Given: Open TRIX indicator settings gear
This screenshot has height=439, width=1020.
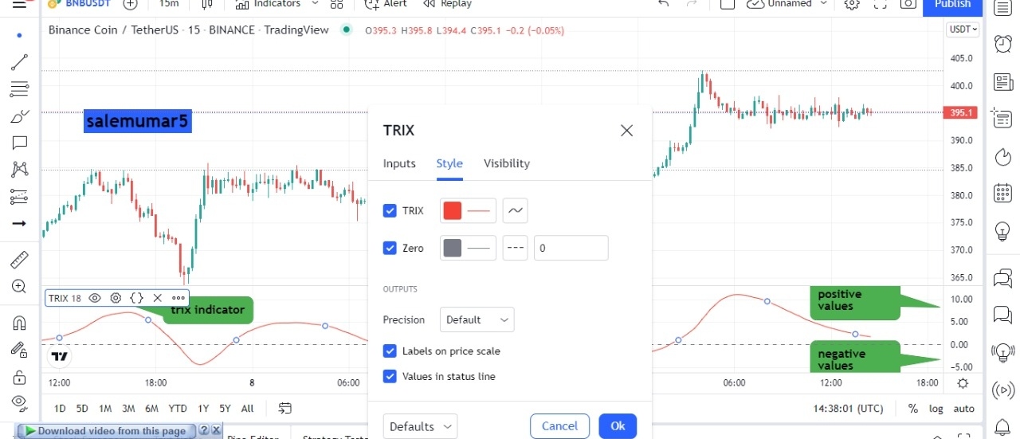Looking at the screenshot, I should tap(116, 298).
